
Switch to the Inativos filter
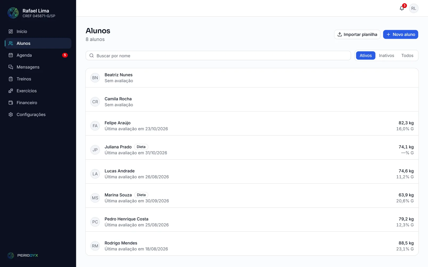[x=387, y=56]
